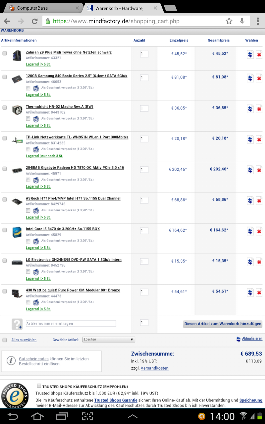Focus the Artikelnummer eintragen field
Viewport: 265px width, 424px height.
(71, 324)
